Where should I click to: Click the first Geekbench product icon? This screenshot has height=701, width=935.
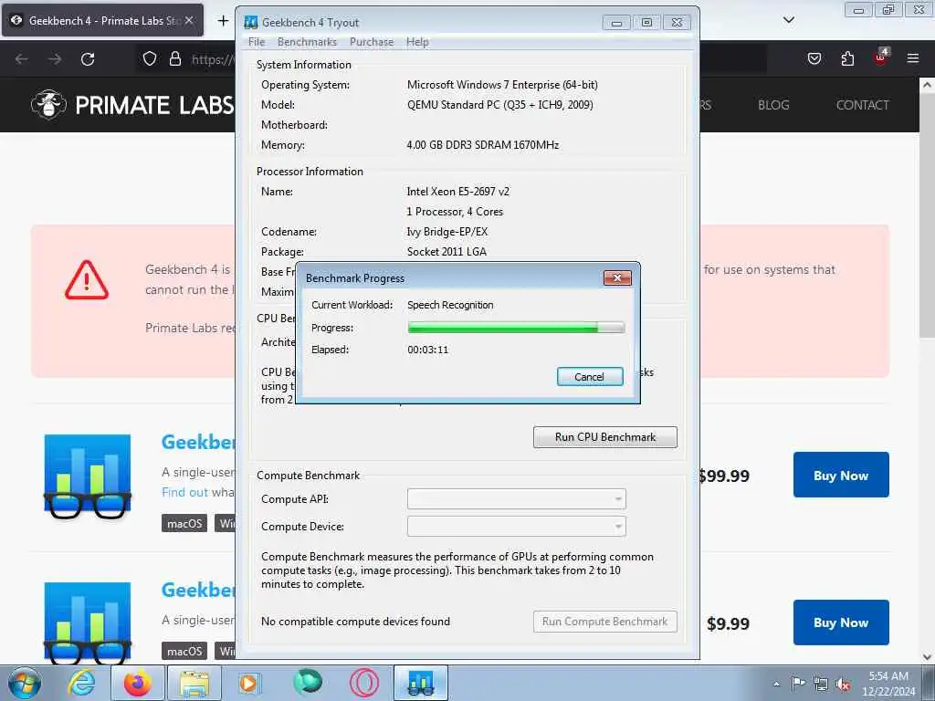87,476
